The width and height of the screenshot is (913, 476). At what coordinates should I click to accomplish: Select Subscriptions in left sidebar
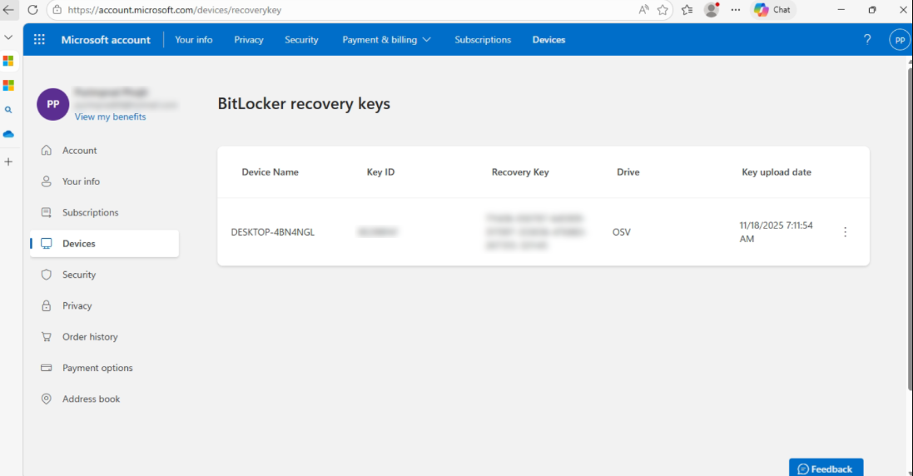tap(105, 212)
